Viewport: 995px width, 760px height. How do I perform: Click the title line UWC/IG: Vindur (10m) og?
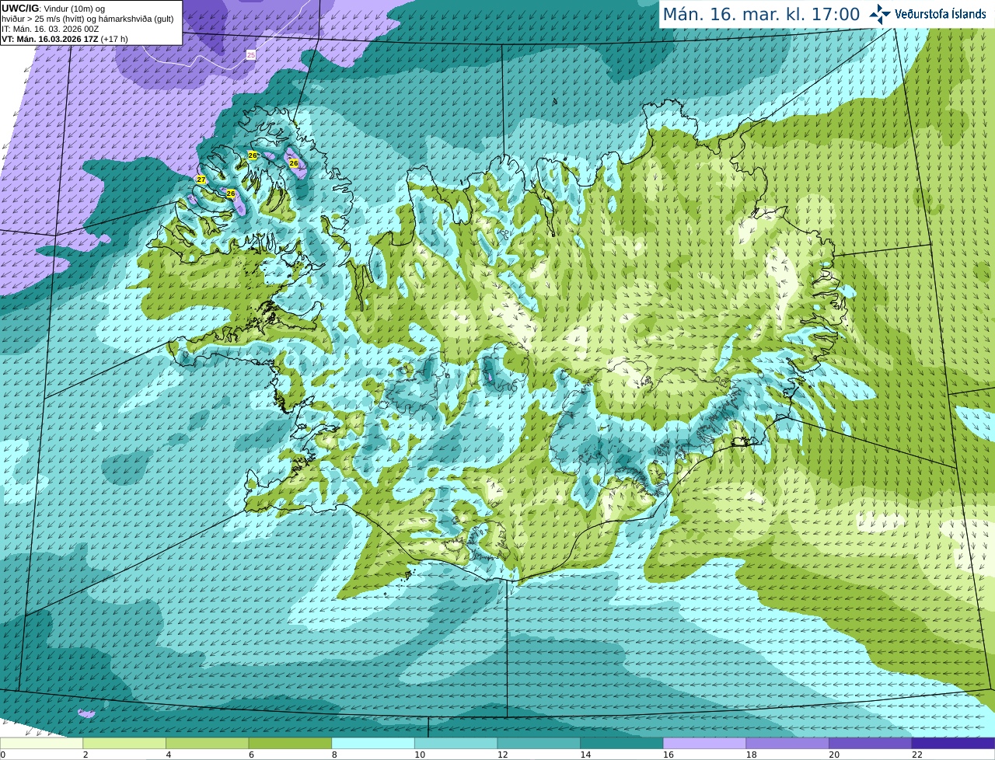[x=53, y=9]
